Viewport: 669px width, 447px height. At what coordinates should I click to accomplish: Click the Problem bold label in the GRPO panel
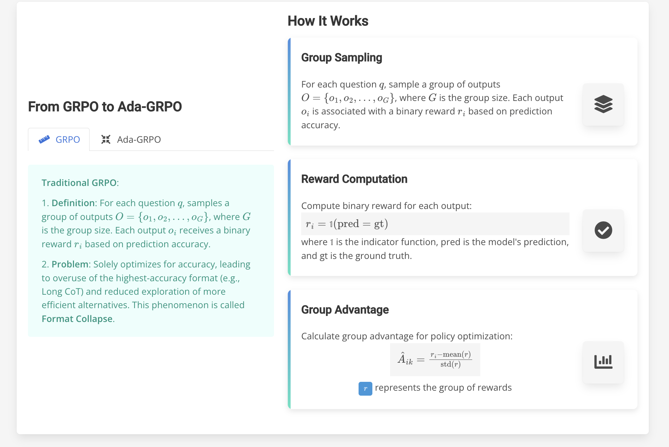point(70,264)
